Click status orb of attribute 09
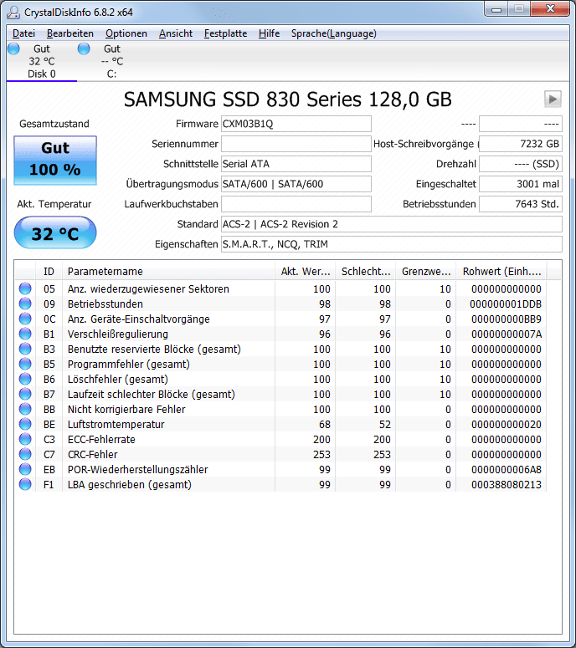The image size is (576, 648). coord(25,304)
